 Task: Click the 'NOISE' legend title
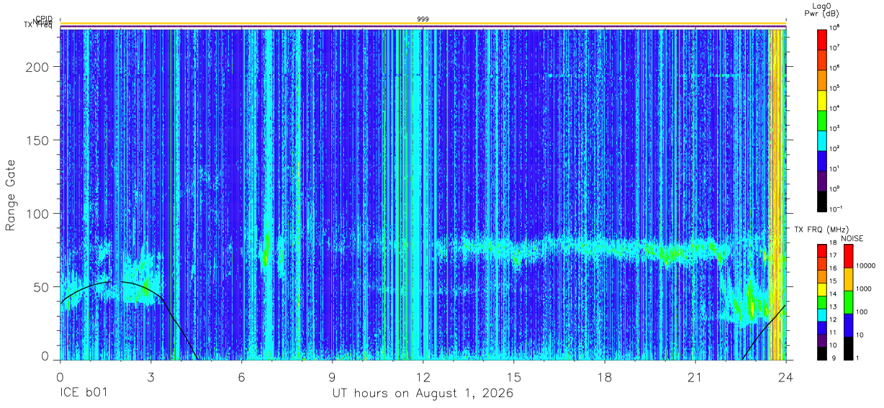point(852,238)
